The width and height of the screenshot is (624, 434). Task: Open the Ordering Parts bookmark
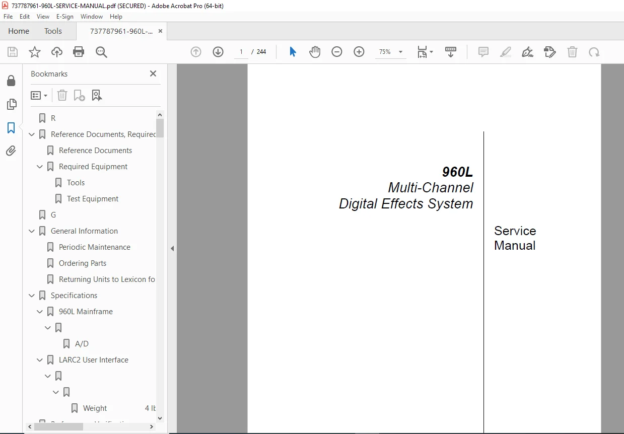pos(83,263)
